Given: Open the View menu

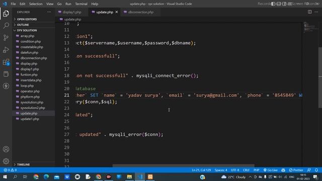Looking at the screenshot, I should pos(50,4).
